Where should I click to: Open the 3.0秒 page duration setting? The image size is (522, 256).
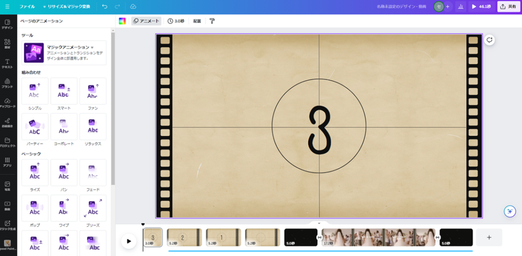point(176,21)
